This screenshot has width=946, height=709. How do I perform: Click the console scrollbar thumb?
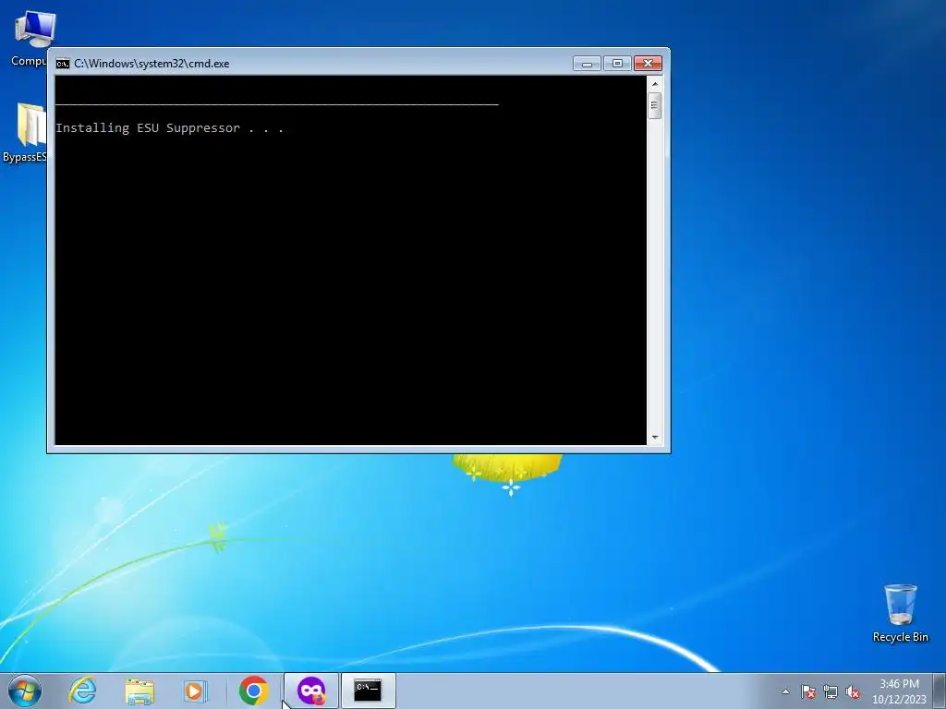(x=655, y=105)
